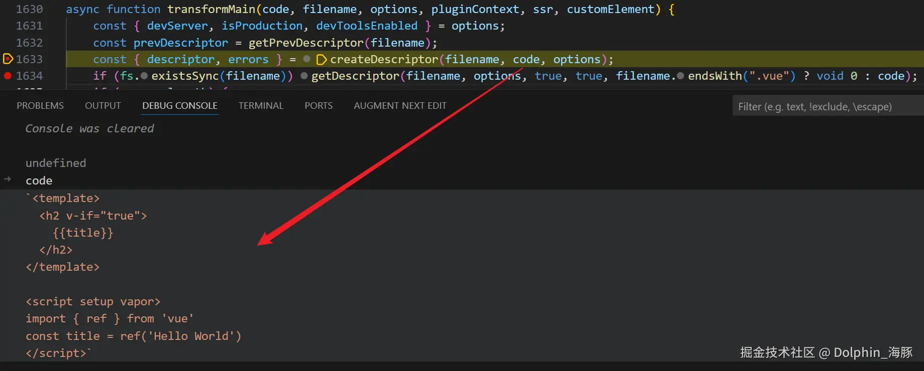Image resolution: width=924 pixels, height=371 pixels.
Task: Open the AUGMENT NEXT EDIT tab
Action: [x=400, y=106]
